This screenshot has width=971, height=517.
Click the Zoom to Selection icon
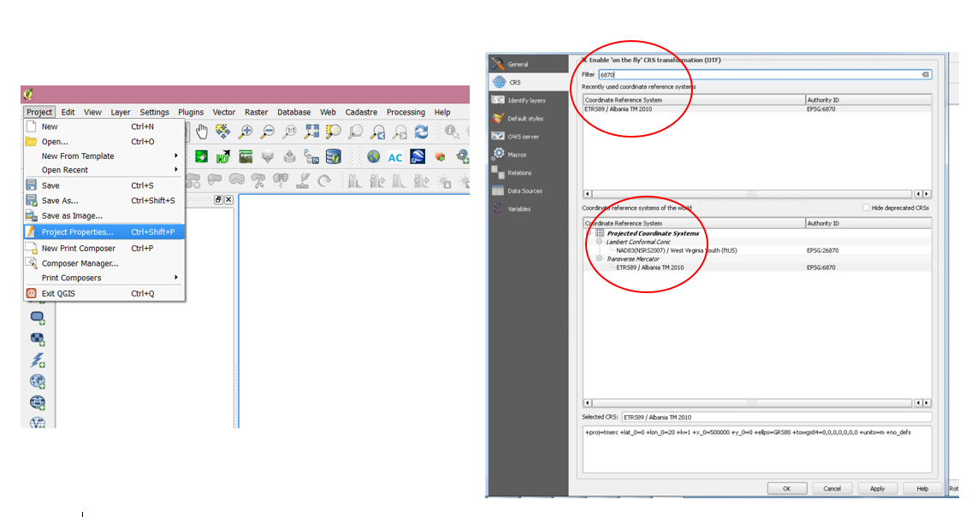333,131
